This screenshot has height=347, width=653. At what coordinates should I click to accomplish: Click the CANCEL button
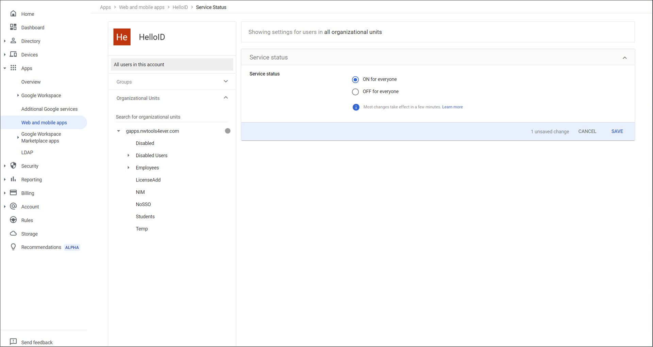pyautogui.click(x=587, y=131)
